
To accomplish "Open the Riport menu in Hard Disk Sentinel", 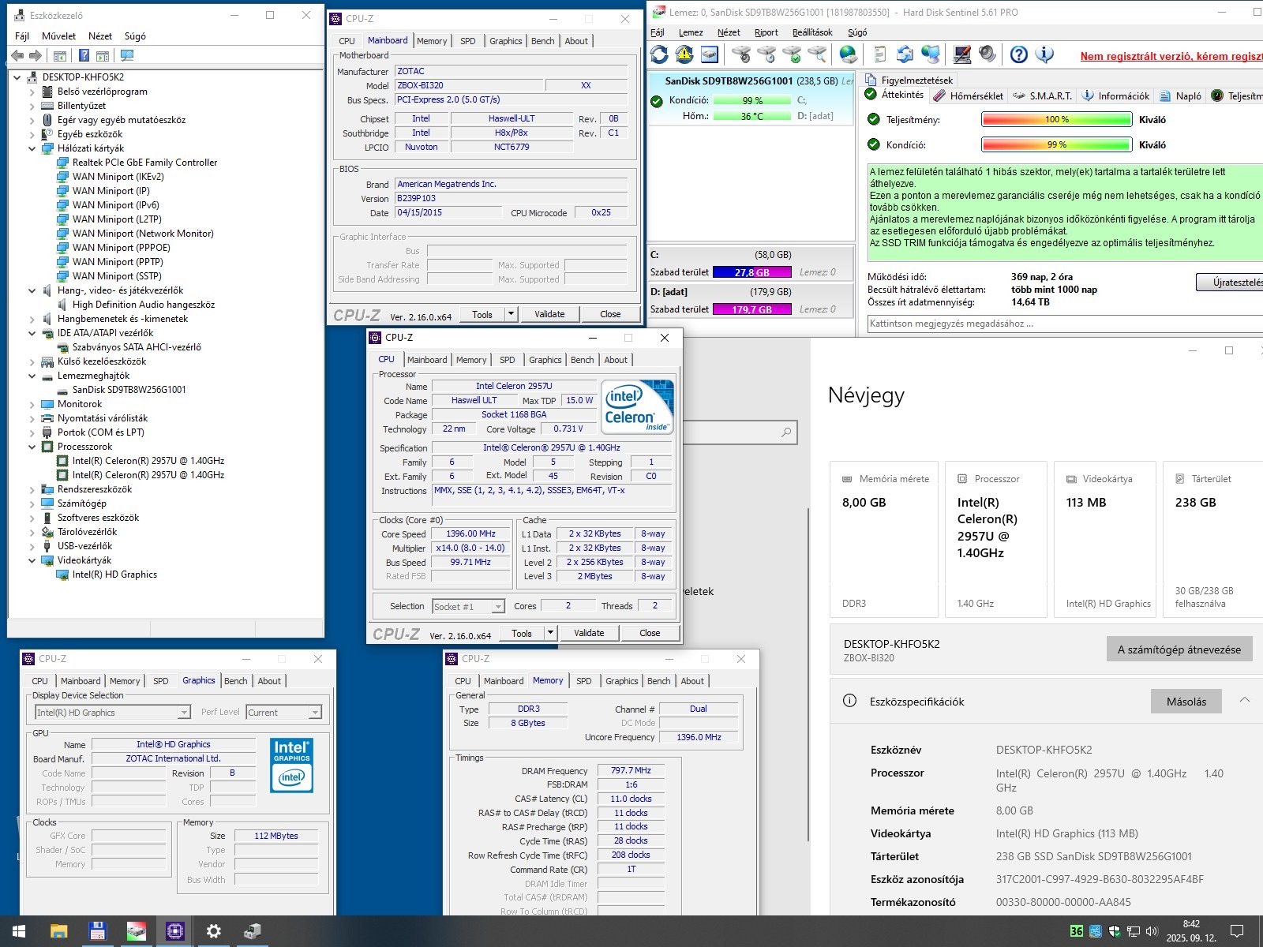I will click(766, 32).
